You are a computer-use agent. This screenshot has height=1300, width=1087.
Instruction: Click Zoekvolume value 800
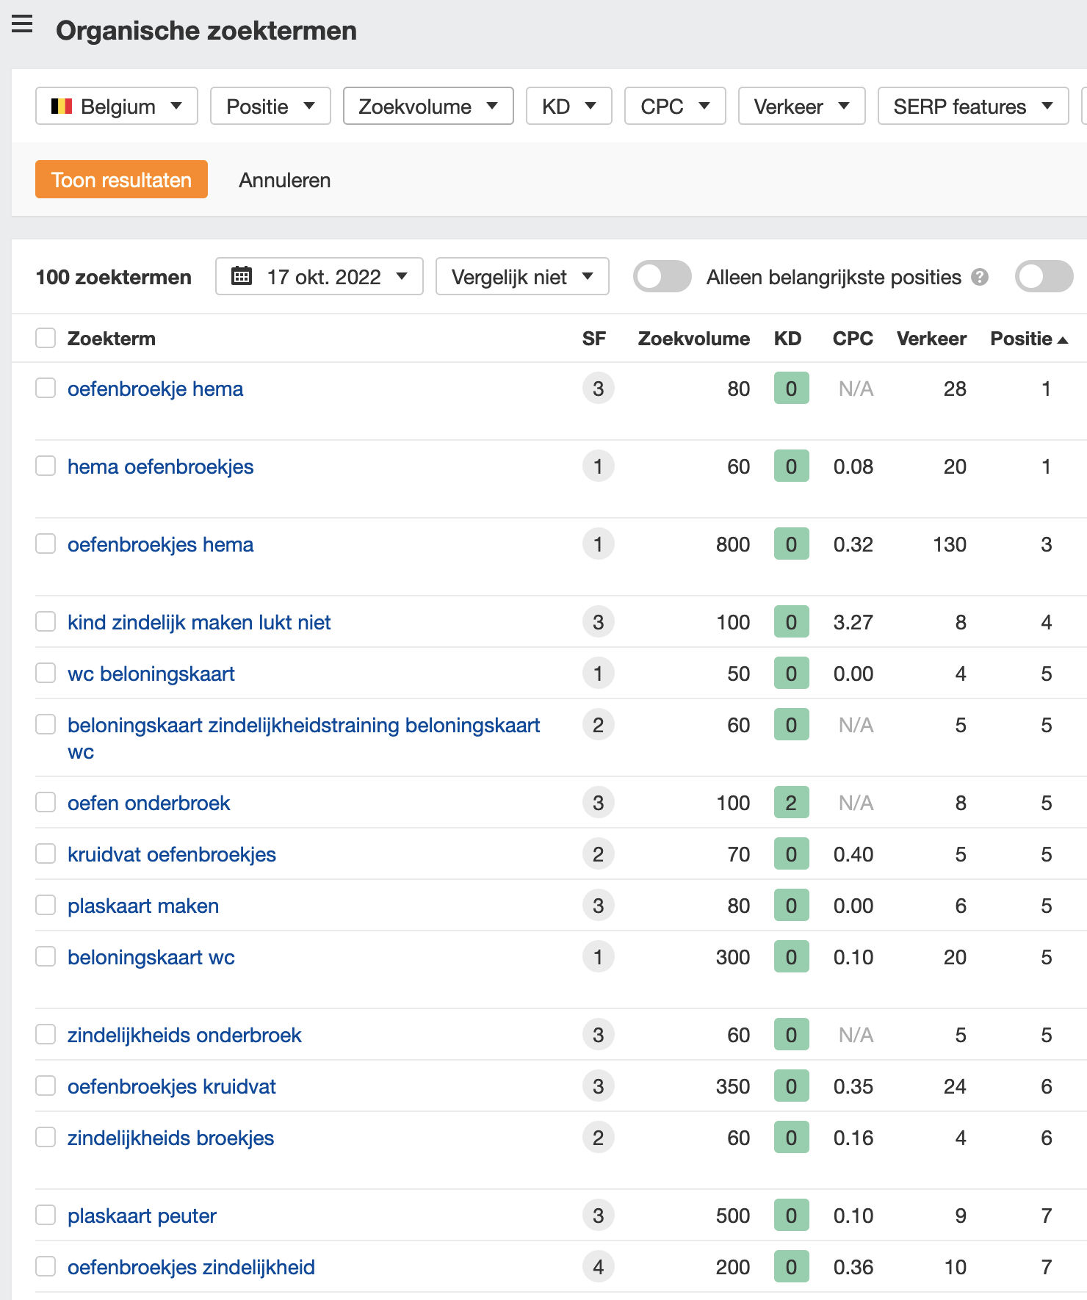coord(733,544)
